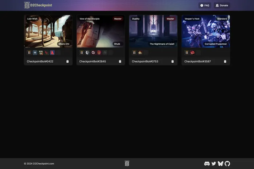
Task: Click the Standard badge on Vesper's Host
Action: pos(222,19)
